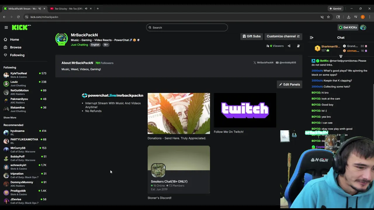Open the user profile avatar menu
Image resolution: width=374 pixels, height=210 pixels.
(x=363, y=27)
